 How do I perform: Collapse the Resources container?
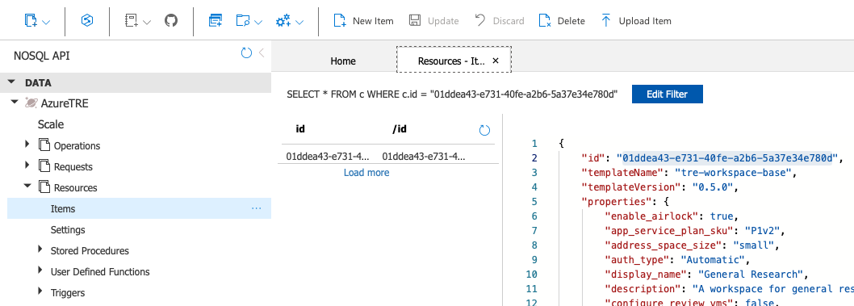click(27, 187)
